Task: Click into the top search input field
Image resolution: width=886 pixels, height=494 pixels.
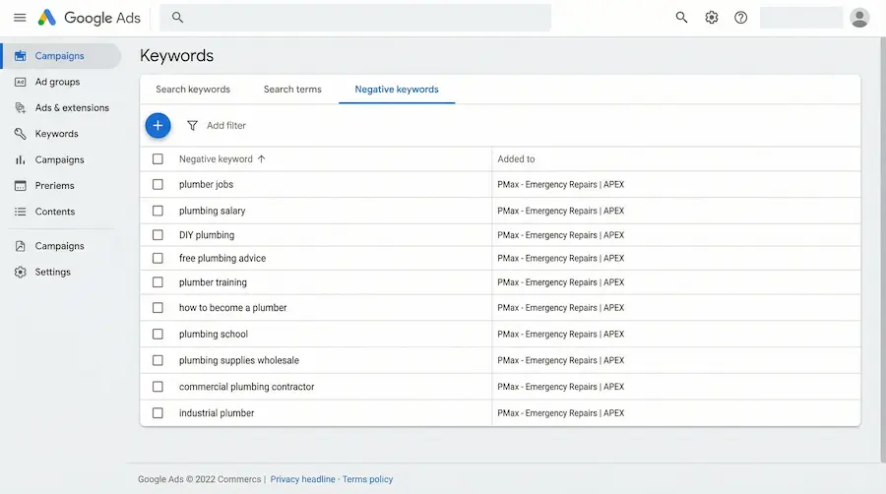Action: click(x=355, y=18)
